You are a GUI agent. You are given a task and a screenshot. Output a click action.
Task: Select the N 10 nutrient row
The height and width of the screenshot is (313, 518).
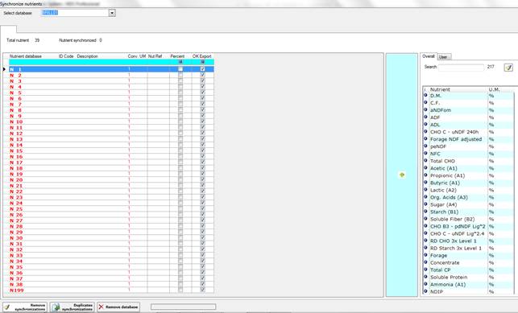click(x=111, y=121)
